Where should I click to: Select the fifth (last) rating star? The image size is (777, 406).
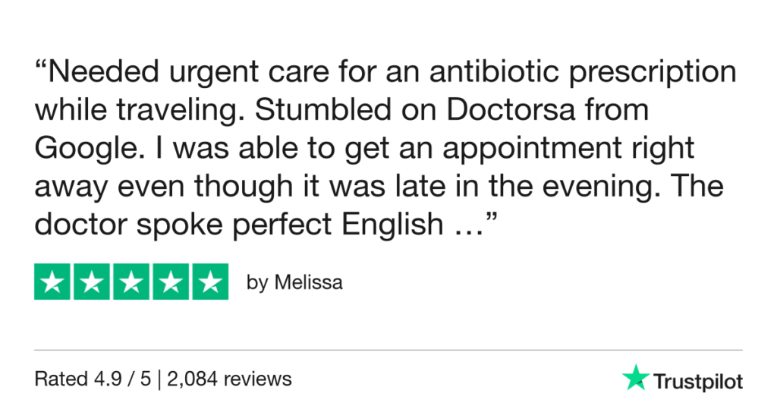(209, 282)
